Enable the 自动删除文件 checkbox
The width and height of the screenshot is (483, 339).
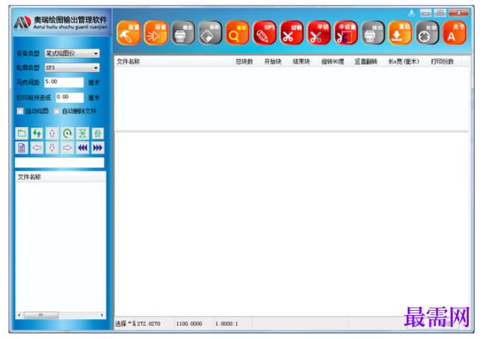56,111
